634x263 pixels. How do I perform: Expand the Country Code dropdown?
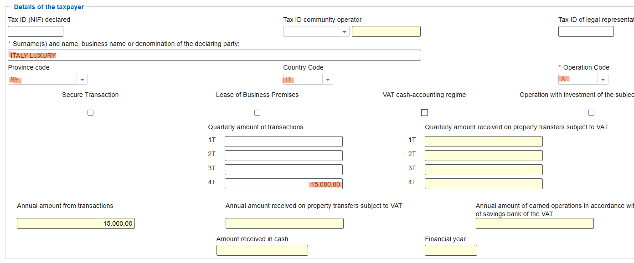point(328,79)
